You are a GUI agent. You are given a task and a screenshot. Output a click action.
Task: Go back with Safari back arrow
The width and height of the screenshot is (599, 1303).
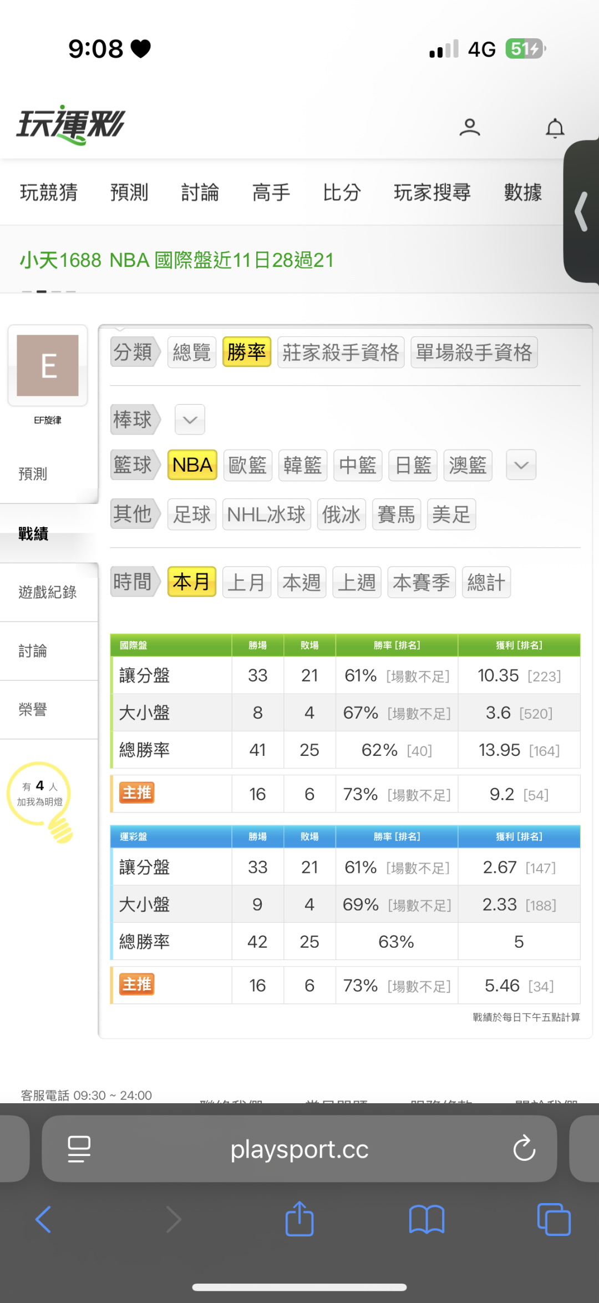[43, 1219]
